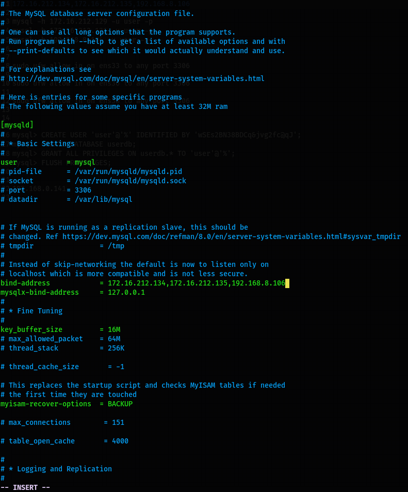Viewport: 408px width, 492px height.
Task: Click the datadir value /var/lib/mysql
Action: [x=104, y=200]
